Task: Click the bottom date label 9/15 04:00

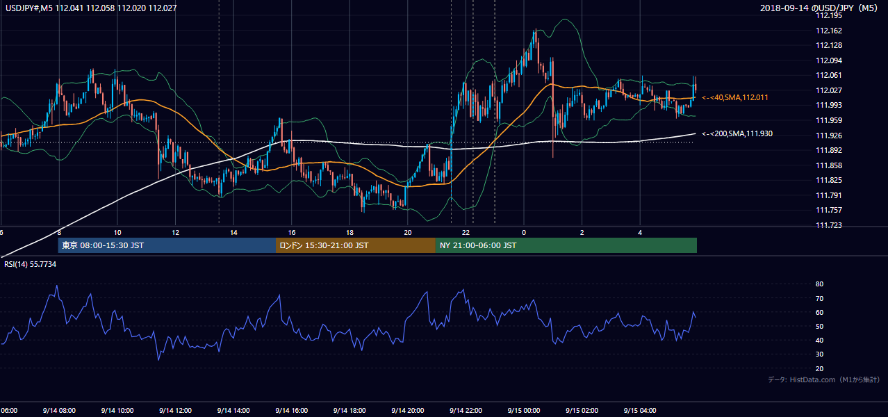Action: [640, 410]
